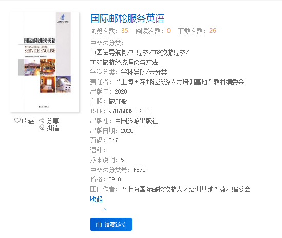Click subject 旅游船

(x=118, y=102)
